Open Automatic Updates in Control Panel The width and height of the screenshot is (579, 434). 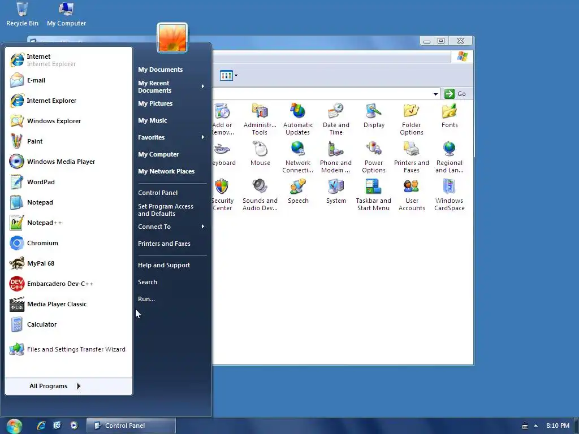coord(298,119)
